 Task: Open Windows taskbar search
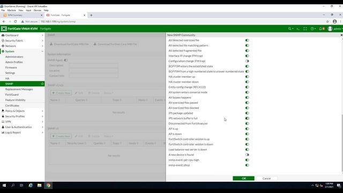13,185
